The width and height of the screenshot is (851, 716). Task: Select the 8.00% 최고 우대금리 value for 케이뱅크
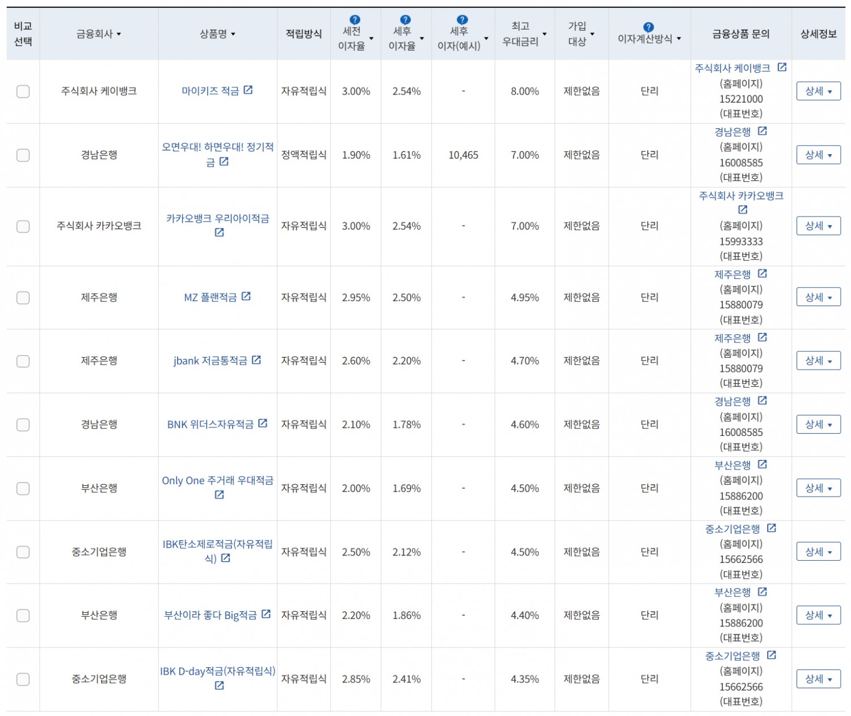[x=525, y=91]
